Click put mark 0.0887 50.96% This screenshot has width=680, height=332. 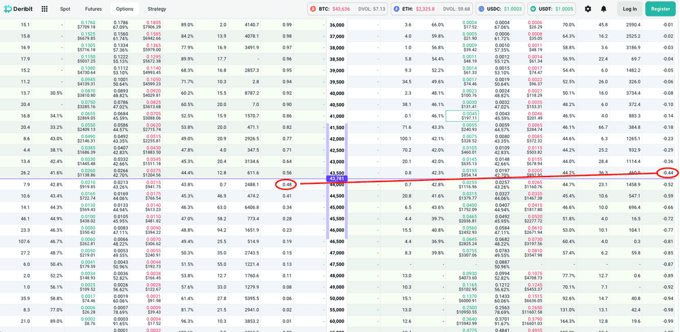[x=502, y=264]
